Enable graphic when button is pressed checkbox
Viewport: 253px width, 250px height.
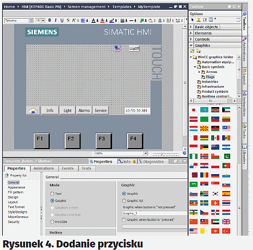[x=124, y=220]
